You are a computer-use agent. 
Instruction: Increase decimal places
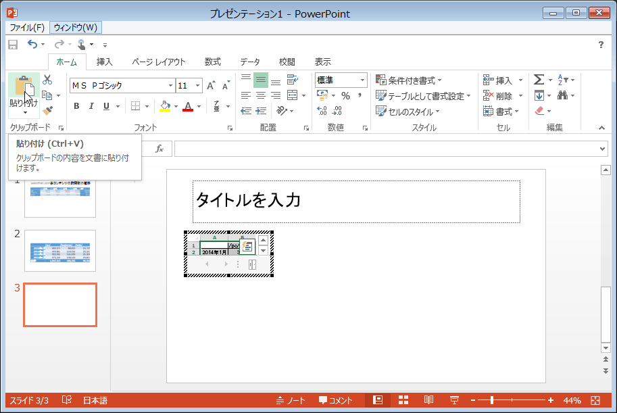coord(322,111)
